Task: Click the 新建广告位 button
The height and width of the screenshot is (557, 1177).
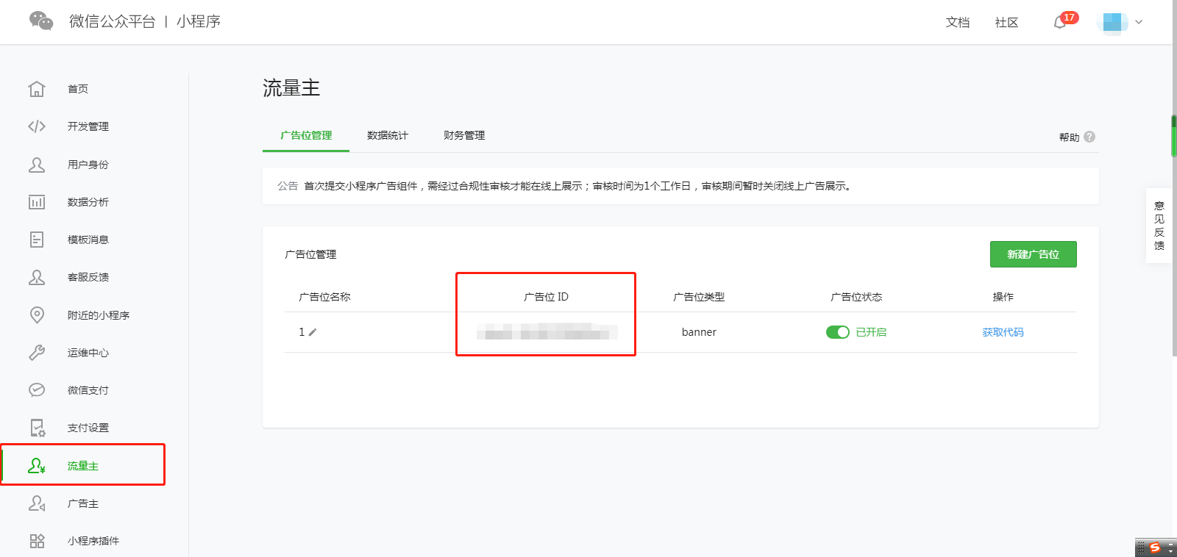Action: click(1033, 254)
